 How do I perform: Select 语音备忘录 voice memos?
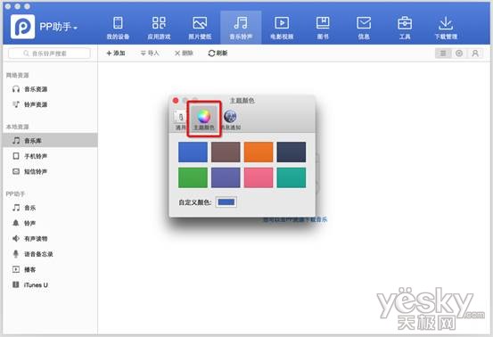coord(33,254)
